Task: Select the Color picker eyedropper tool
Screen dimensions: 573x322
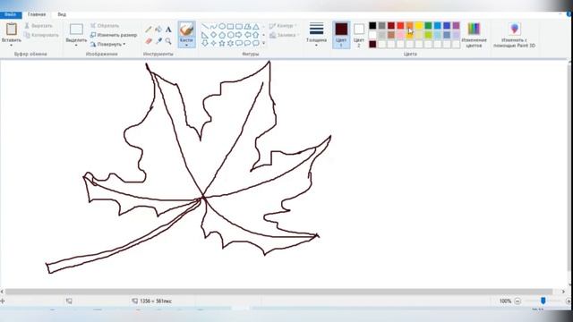Action: pos(158,41)
